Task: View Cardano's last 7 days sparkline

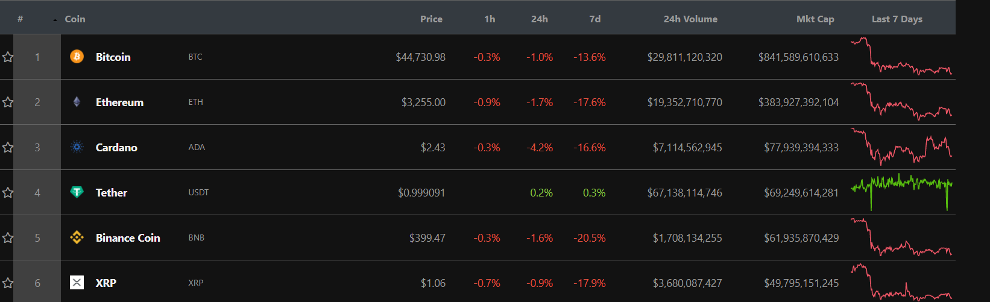Action: (901, 146)
